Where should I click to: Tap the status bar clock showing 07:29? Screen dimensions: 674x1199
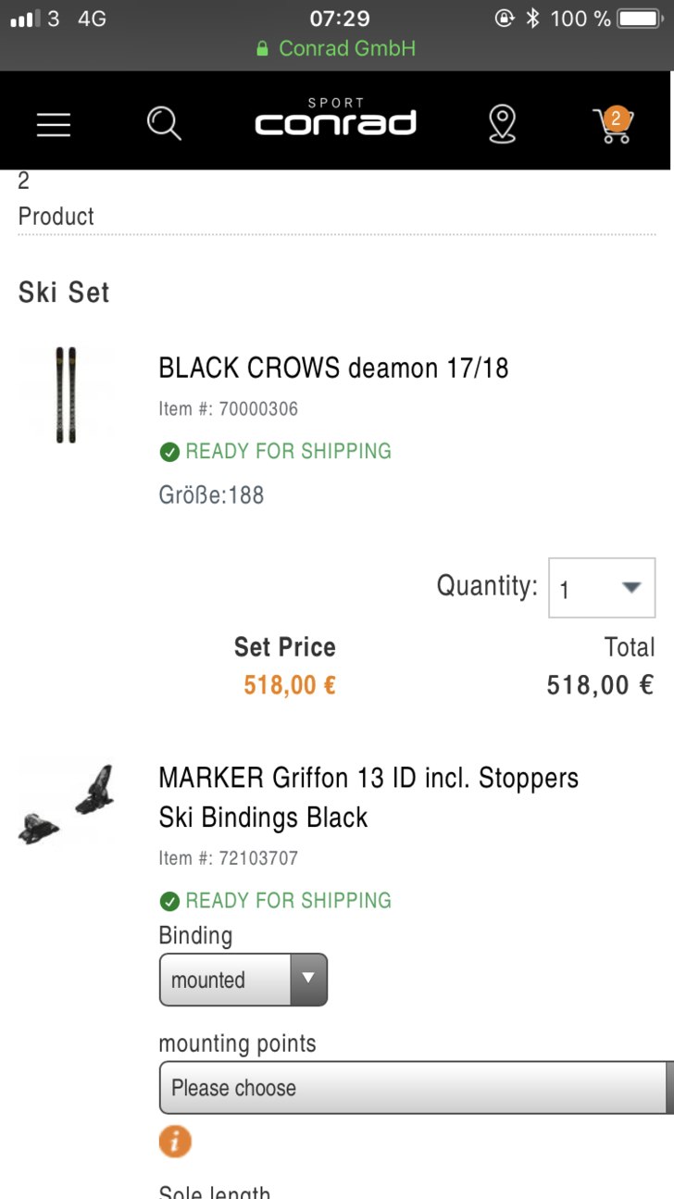click(x=339, y=19)
